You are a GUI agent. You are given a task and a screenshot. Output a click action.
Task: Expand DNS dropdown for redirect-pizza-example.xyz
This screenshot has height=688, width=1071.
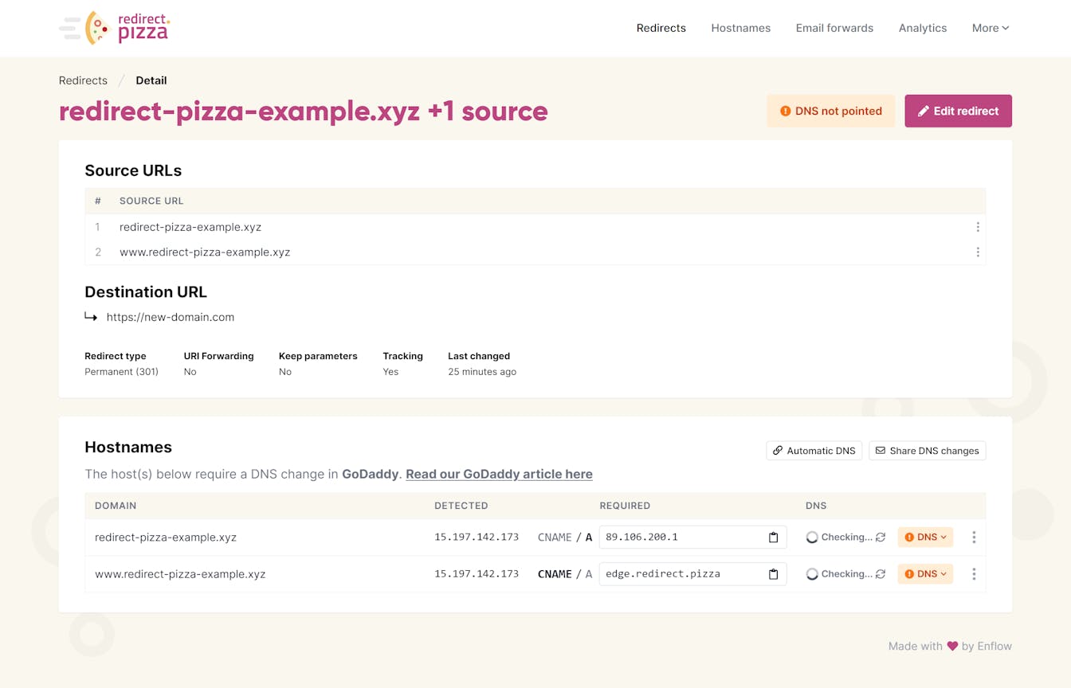coord(925,537)
